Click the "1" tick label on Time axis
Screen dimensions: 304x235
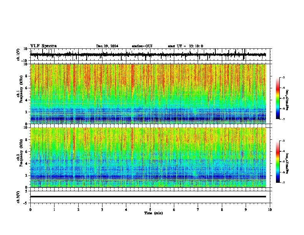(x=55, y=210)
